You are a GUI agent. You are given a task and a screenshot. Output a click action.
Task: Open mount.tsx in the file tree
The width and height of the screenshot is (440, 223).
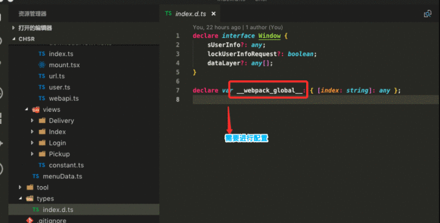[x=64, y=65]
